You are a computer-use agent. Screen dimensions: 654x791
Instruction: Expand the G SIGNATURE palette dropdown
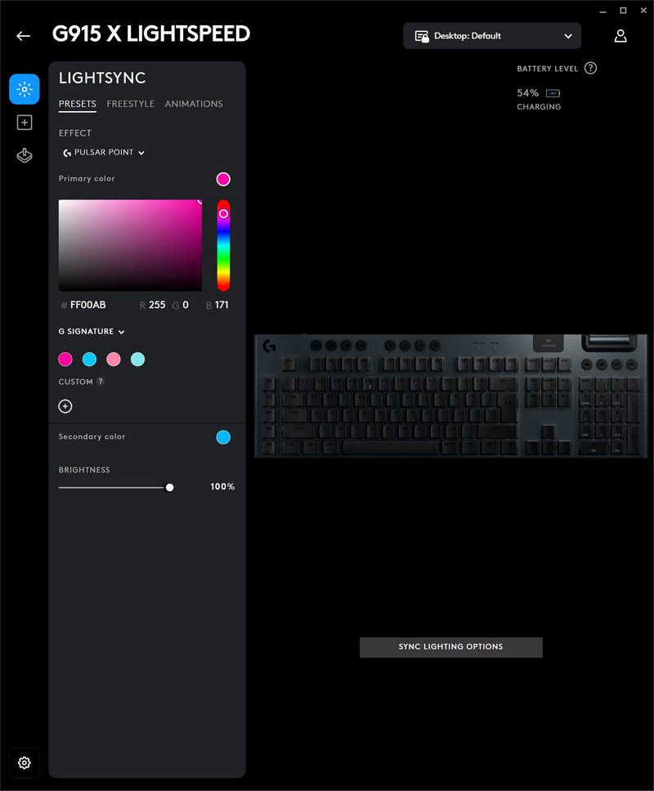pos(92,332)
